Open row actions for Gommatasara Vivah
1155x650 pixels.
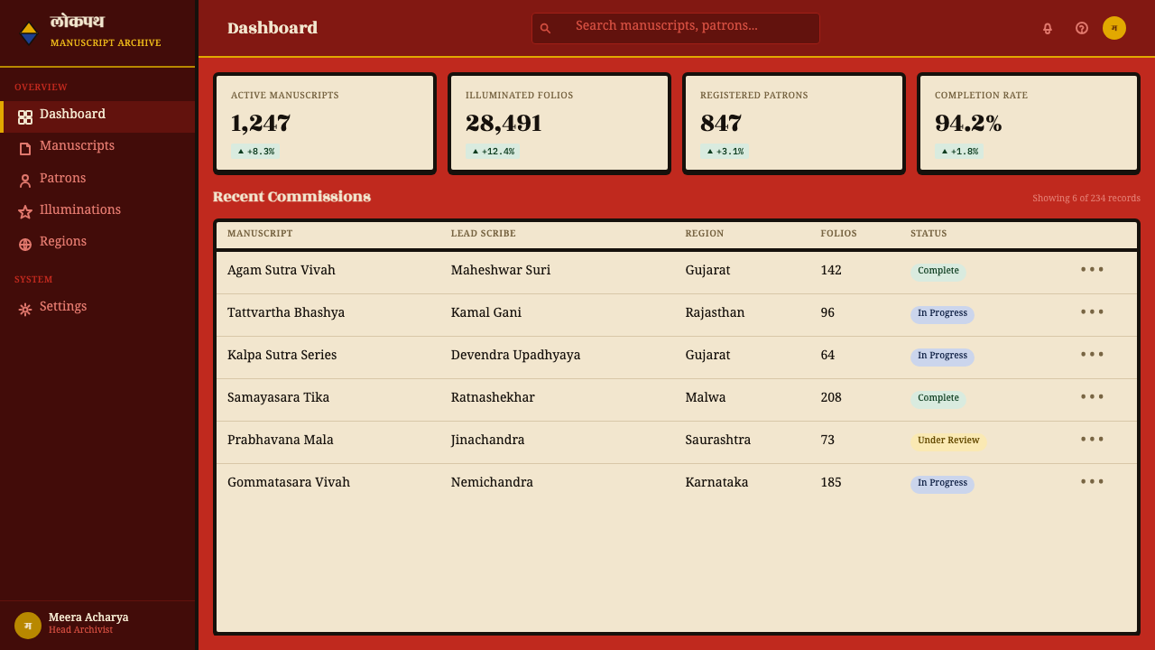[1092, 482]
